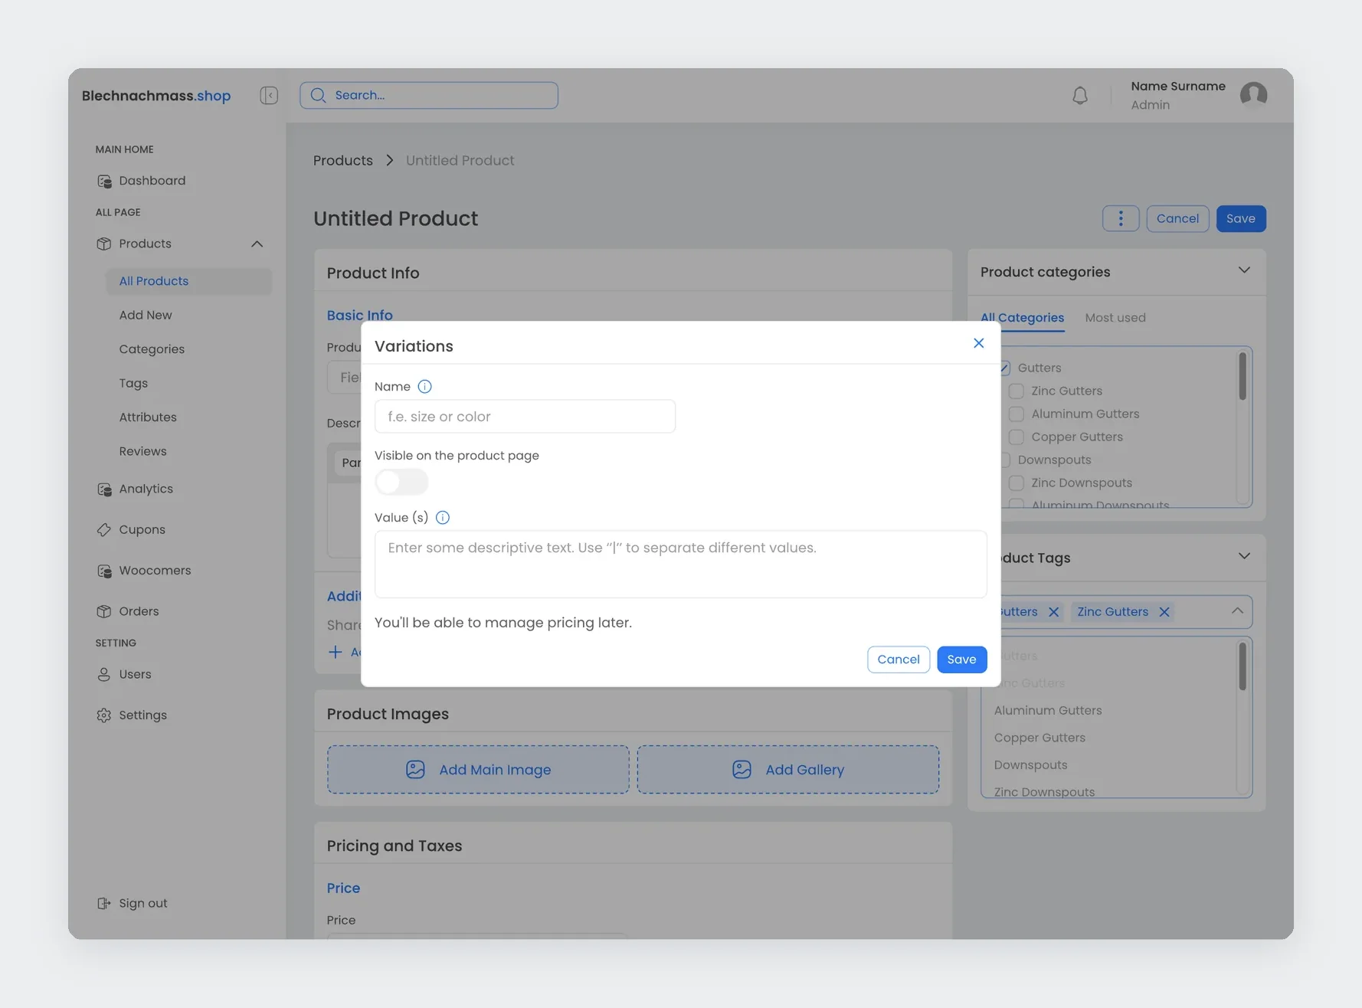Remove the Zinc Gutters tag
The image size is (1362, 1008).
click(1164, 612)
